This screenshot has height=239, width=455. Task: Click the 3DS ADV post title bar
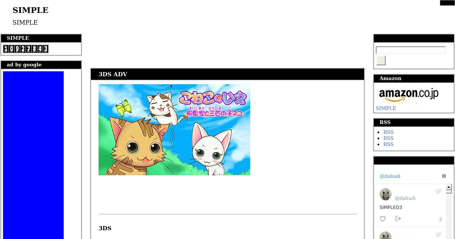tap(227, 74)
